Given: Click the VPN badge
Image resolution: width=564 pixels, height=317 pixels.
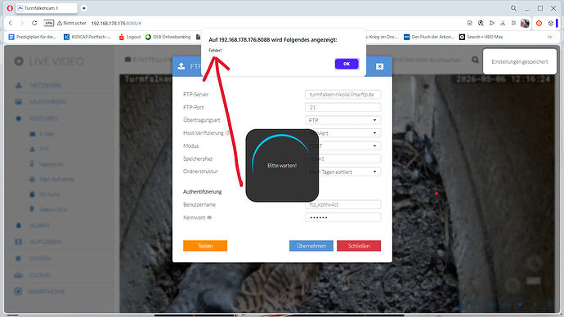Looking at the screenshot, I should pyautogui.click(x=49, y=23).
